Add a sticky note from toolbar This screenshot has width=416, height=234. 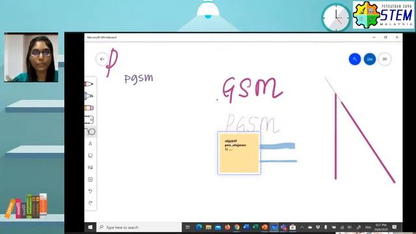coord(90,155)
